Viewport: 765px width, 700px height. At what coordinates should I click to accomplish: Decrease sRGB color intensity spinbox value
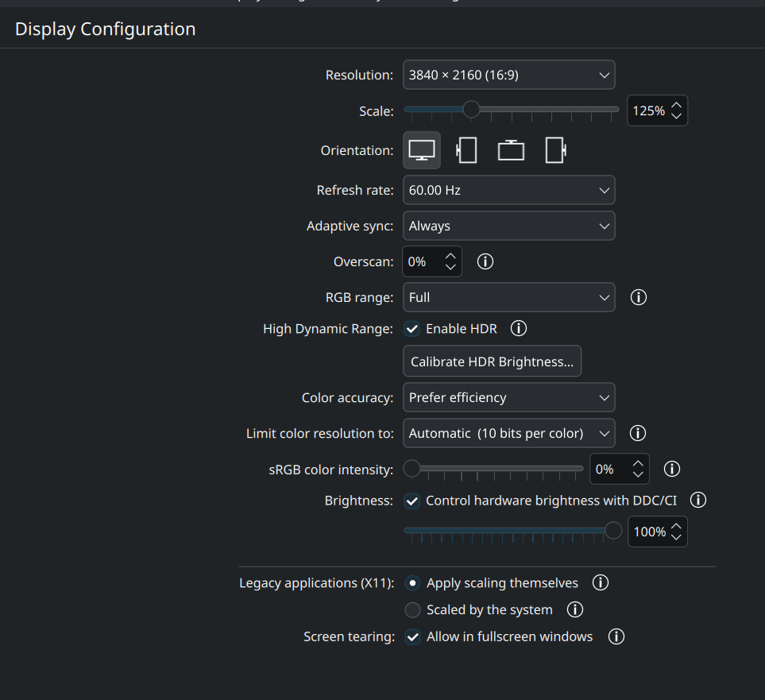tap(638, 474)
